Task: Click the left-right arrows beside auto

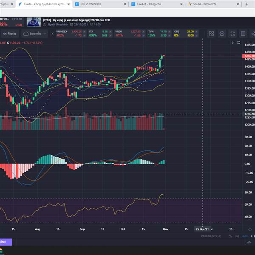Action: pyautogui.click(x=253, y=236)
